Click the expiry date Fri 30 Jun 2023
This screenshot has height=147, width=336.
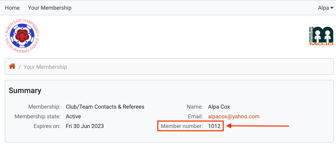85,126
